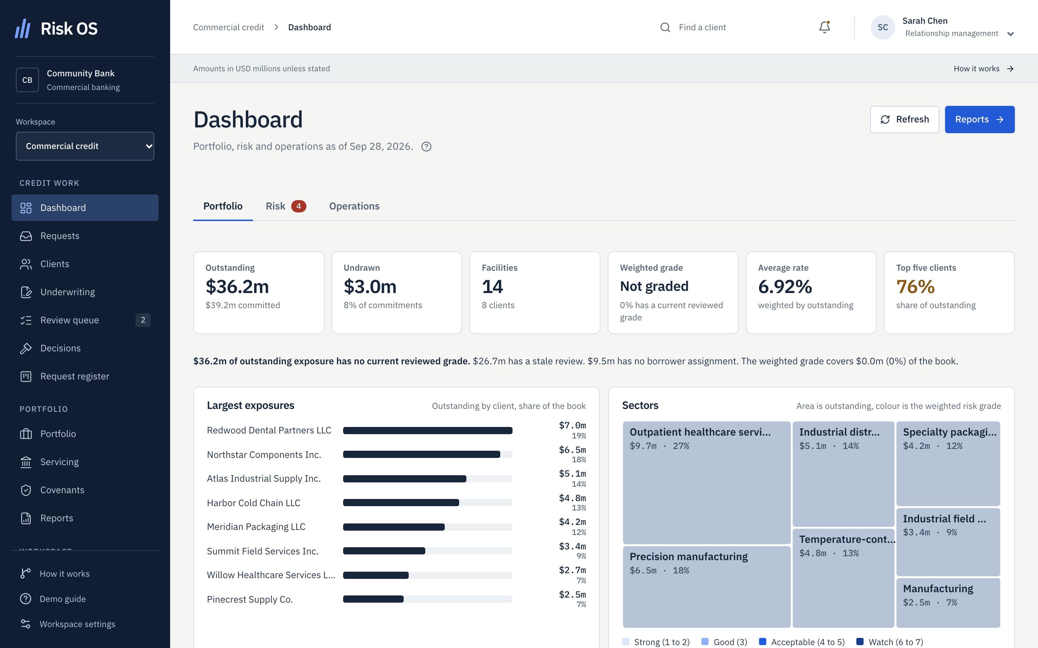Click the Clients people icon
This screenshot has width=1038, height=648.
(x=26, y=264)
